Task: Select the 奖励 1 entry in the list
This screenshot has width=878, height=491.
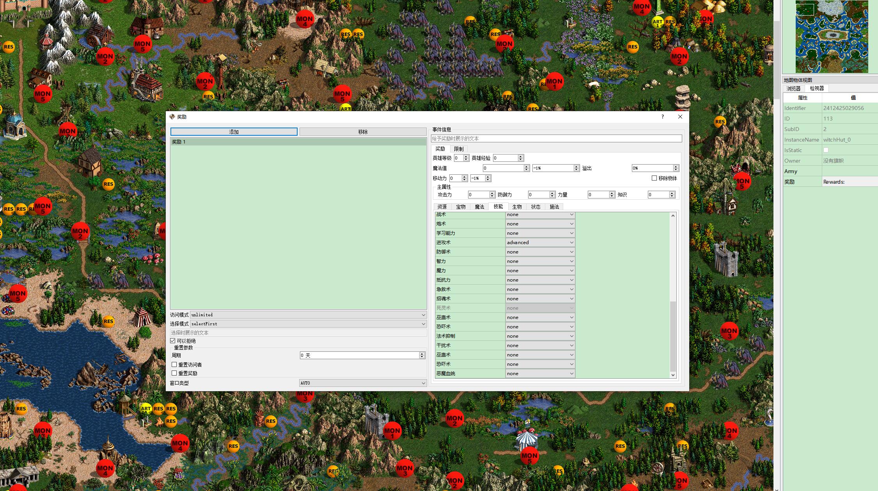Action: click(x=298, y=142)
